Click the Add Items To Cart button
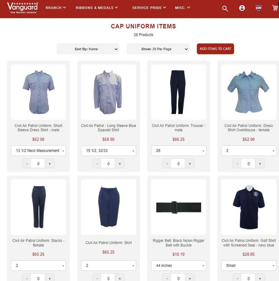This screenshot has width=279, height=281. click(215, 49)
